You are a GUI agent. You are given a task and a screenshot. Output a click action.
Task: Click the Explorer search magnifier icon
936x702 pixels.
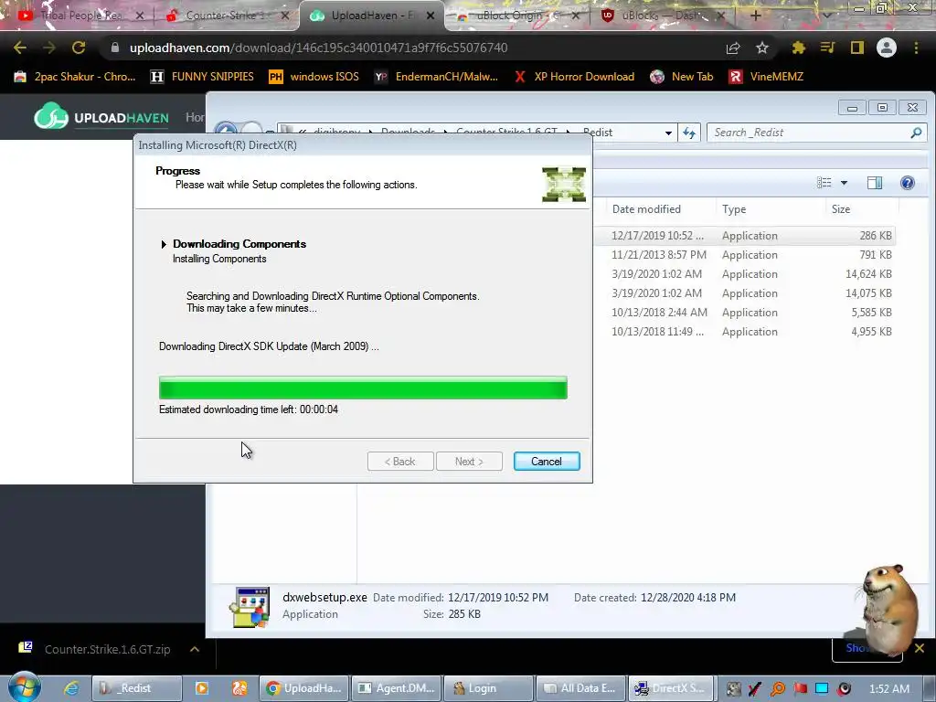coord(916,133)
